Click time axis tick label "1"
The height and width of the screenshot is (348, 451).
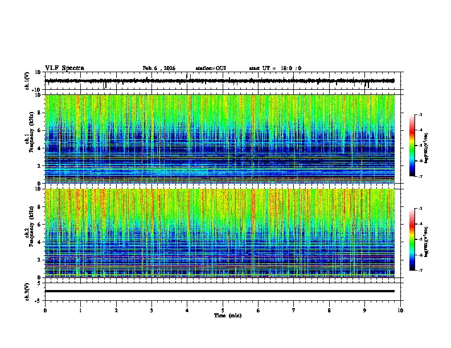click(80, 310)
